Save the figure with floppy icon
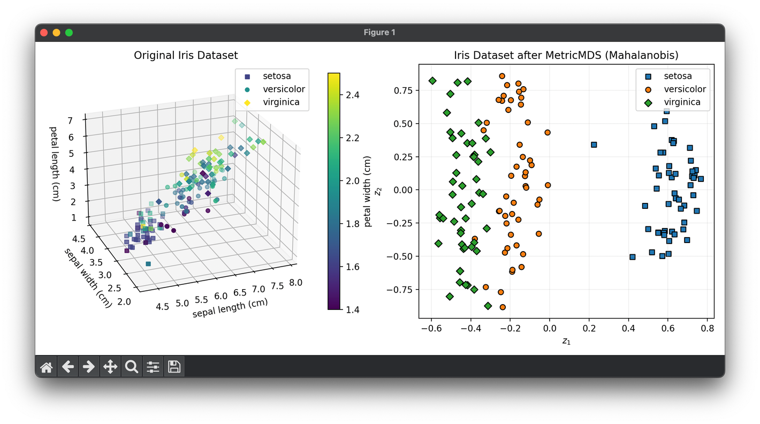 pos(174,367)
